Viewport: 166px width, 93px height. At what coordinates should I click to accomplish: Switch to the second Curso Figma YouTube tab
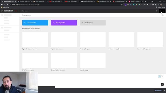(x=72, y=2)
